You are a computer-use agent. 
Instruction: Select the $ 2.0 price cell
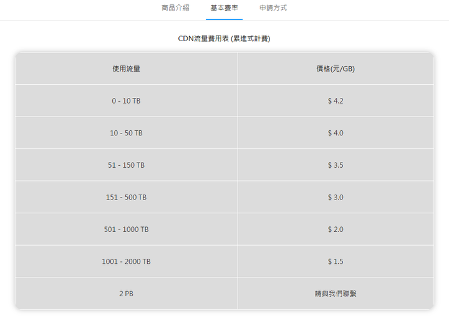point(336,229)
